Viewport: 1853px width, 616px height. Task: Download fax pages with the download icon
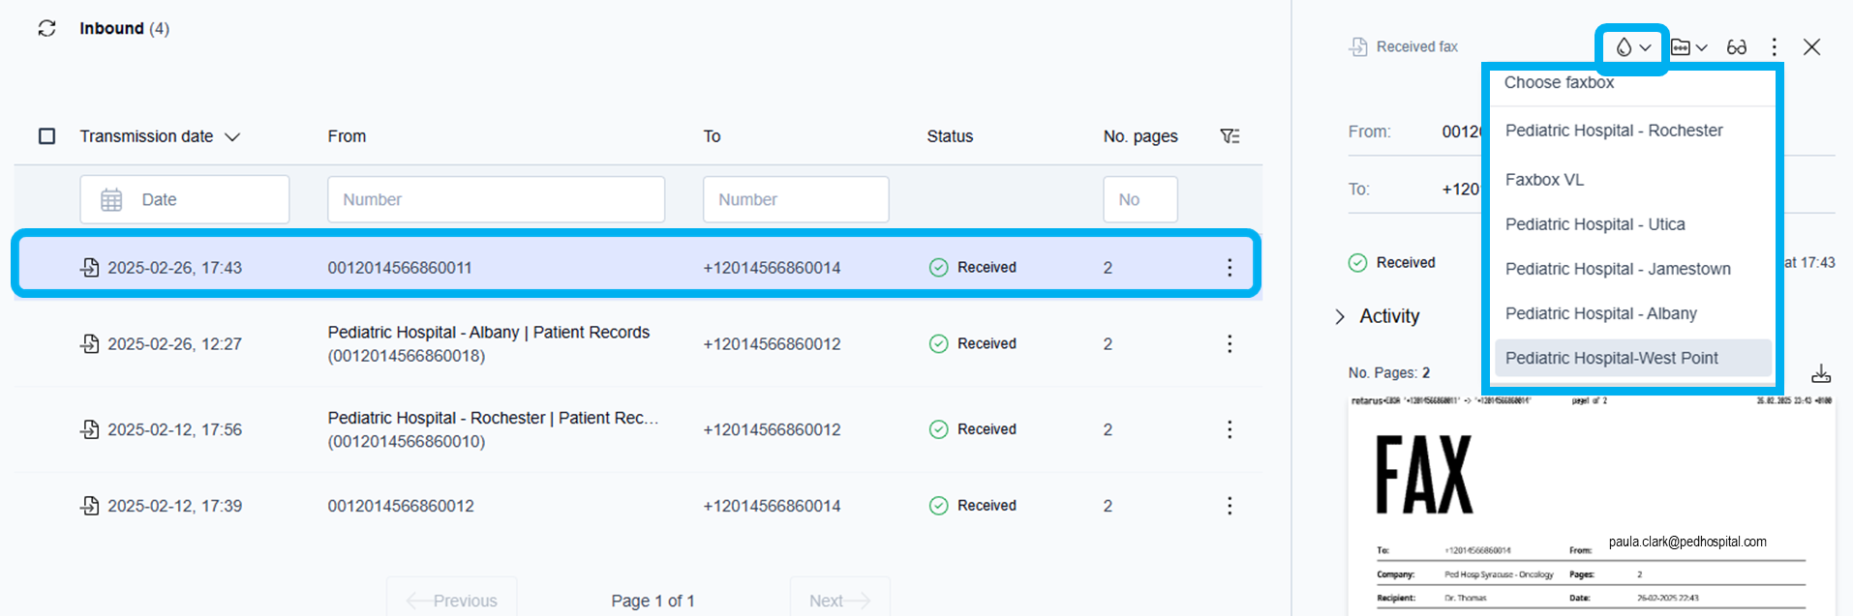coord(1821,373)
